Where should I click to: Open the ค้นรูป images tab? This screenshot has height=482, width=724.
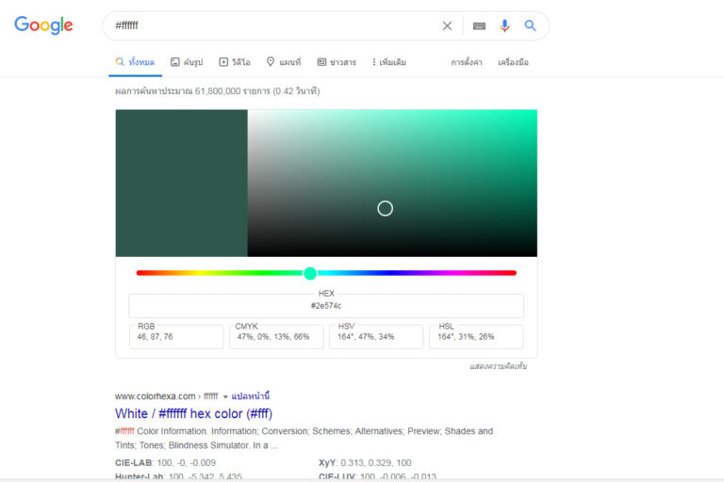point(186,62)
